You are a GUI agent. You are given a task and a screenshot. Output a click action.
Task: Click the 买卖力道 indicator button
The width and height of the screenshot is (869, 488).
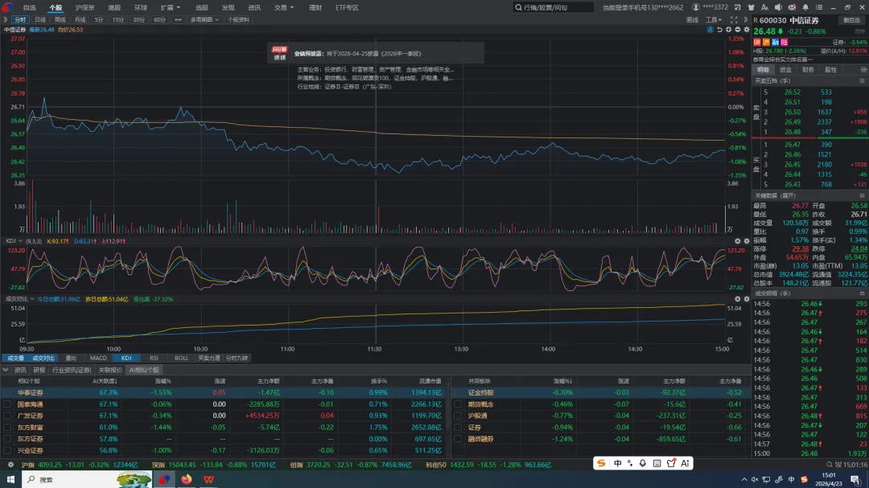coord(209,359)
